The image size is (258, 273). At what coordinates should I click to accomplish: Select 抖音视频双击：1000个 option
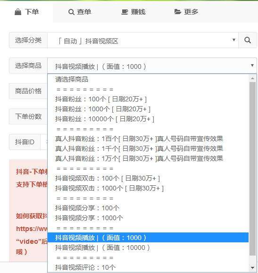pos(148,188)
